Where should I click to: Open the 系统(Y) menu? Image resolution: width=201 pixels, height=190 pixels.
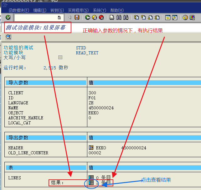coord(100,10)
